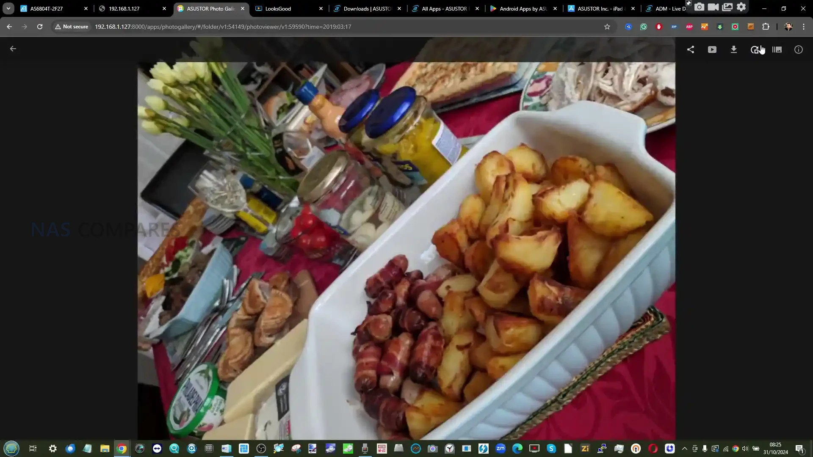Reload the current page
Screen dimensions: 813x457
[x=40, y=27]
